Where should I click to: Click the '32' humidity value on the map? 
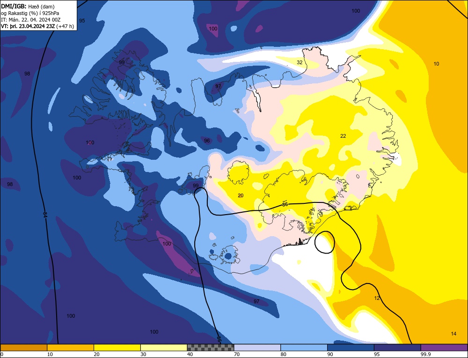pos(300,62)
